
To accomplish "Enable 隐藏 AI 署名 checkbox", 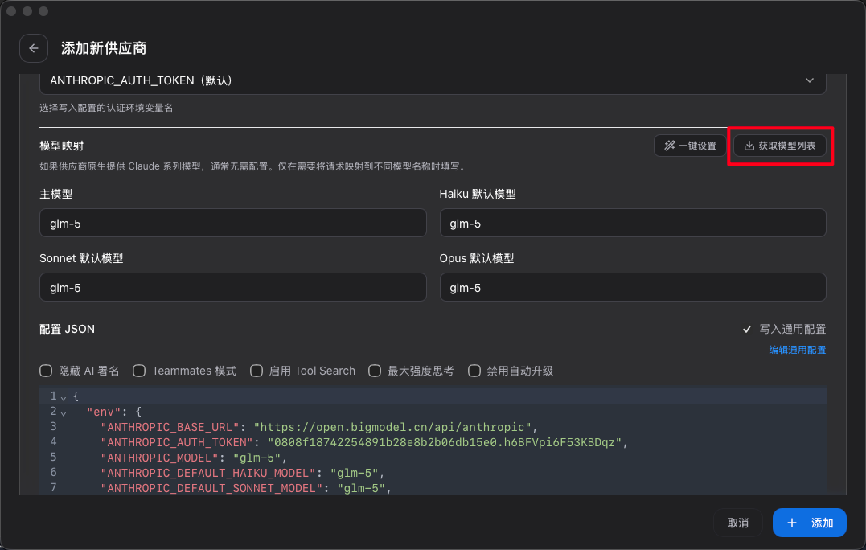I will [46, 371].
